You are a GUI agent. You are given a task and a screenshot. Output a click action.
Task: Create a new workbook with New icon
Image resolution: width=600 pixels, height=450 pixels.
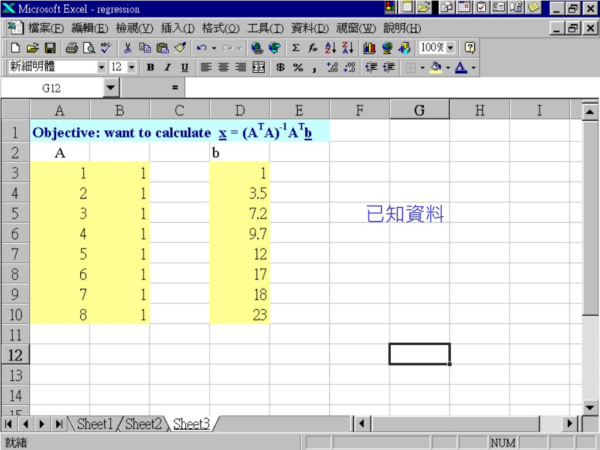click(15, 48)
